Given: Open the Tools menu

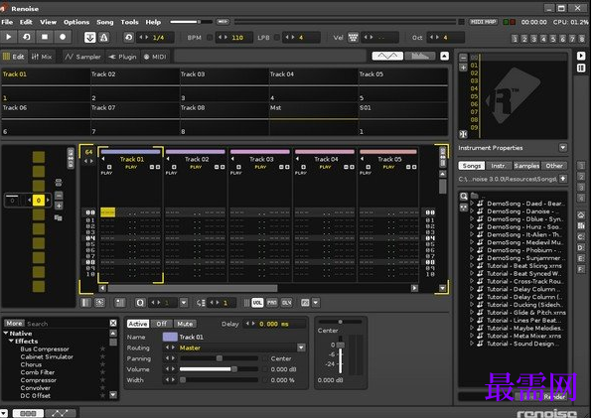Looking at the screenshot, I should pos(129,22).
